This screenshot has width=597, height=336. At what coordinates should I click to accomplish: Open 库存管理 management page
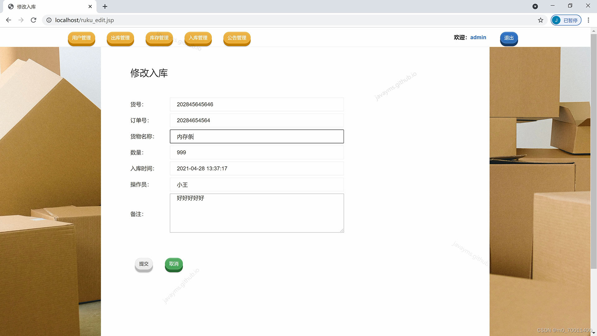pos(159,38)
